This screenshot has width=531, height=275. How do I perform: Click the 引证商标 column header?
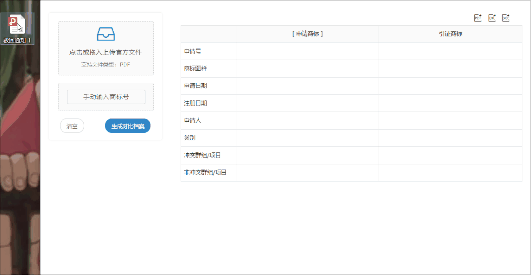point(450,34)
